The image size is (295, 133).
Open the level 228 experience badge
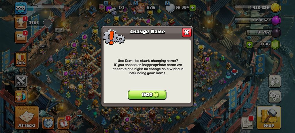click(21, 8)
